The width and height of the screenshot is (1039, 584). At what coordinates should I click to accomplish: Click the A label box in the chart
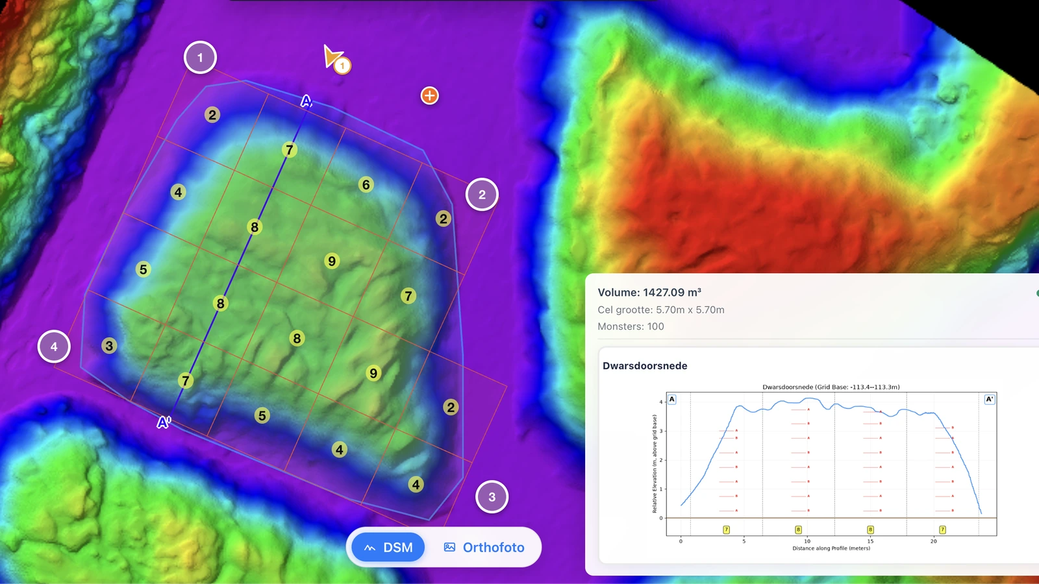672,400
